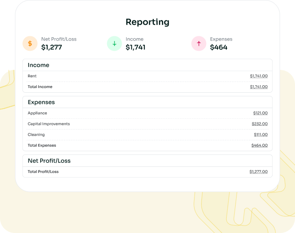Click the orange dollar sign icon
Screen dimensions: 295x233
tap(30, 44)
